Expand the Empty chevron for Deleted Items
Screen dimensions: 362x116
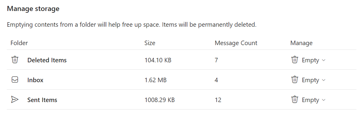tap(324, 60)
